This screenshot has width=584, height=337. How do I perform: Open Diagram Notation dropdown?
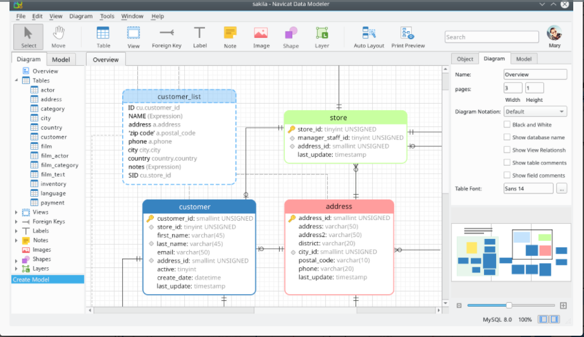tap(535, 111)
